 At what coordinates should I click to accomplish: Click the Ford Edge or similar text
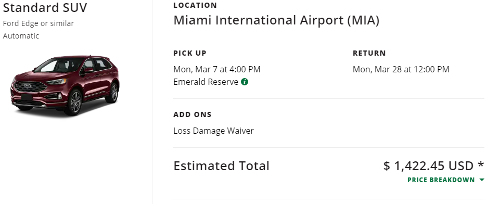[38, 23]
